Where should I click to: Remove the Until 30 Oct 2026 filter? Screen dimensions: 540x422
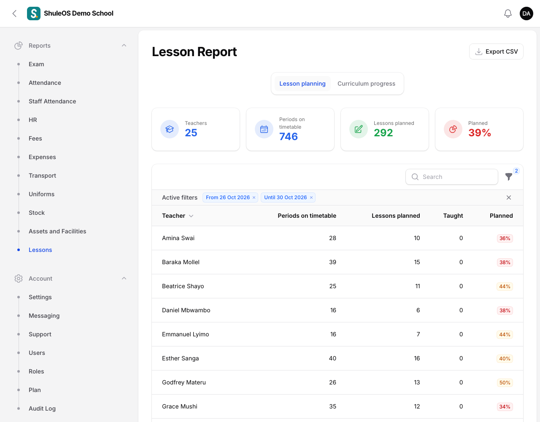tap(311, 197)
